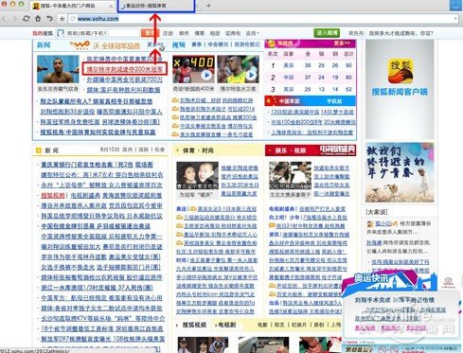
Task: Click 美国 in the medal table
Action: (x=289, y=65)
